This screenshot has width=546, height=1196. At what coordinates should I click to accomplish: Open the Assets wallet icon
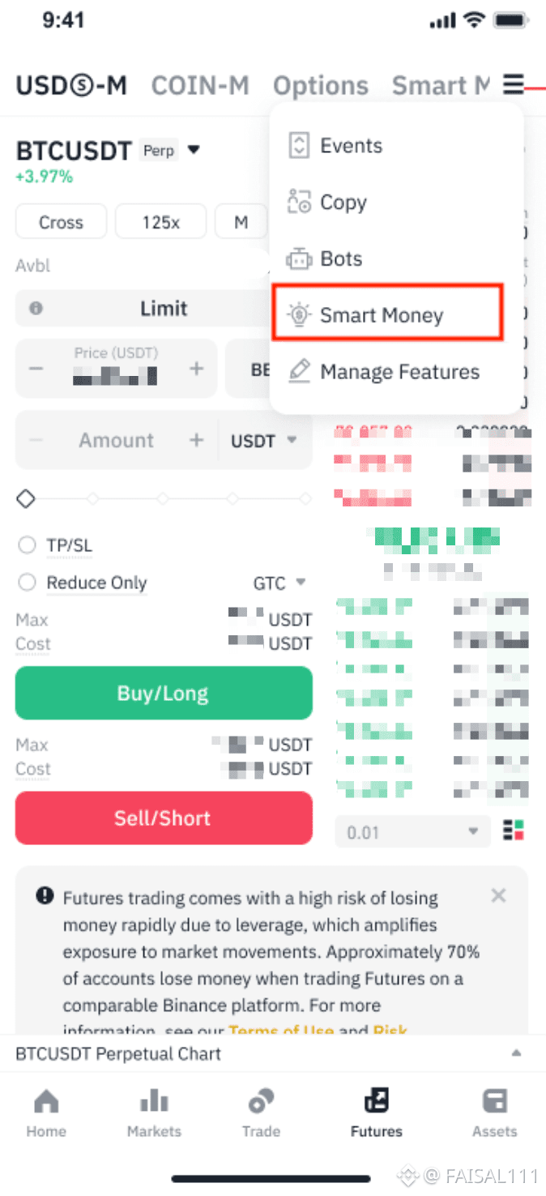[x=494, y=1102]
